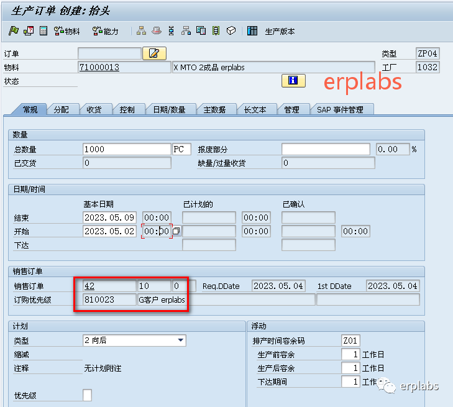Click the value help icon beside start time
This screenshot has height=407, width=453.
pyautogui.click(x=176, y=231)
